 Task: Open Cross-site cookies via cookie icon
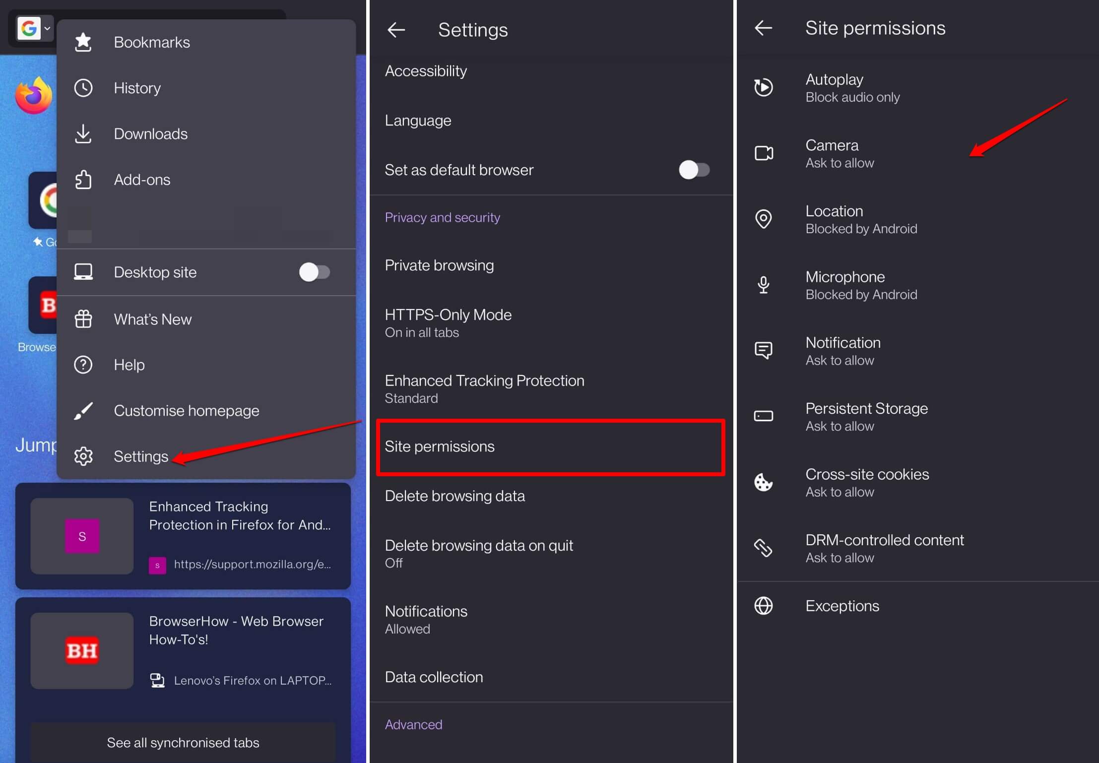point(763,482)
